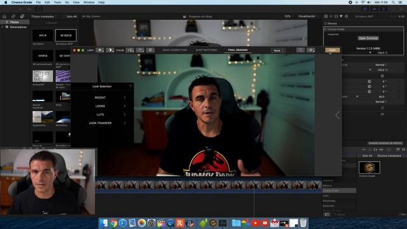Open the Cinema Grade app menu
The width and height of the screenshot is (407, 229).
click(22, 3)
